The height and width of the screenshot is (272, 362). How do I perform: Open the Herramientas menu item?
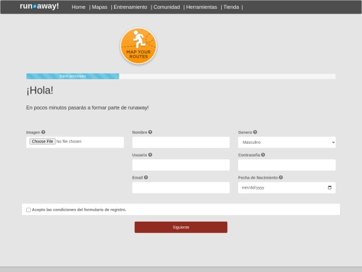pyautogui.click(x=202, y=7)
